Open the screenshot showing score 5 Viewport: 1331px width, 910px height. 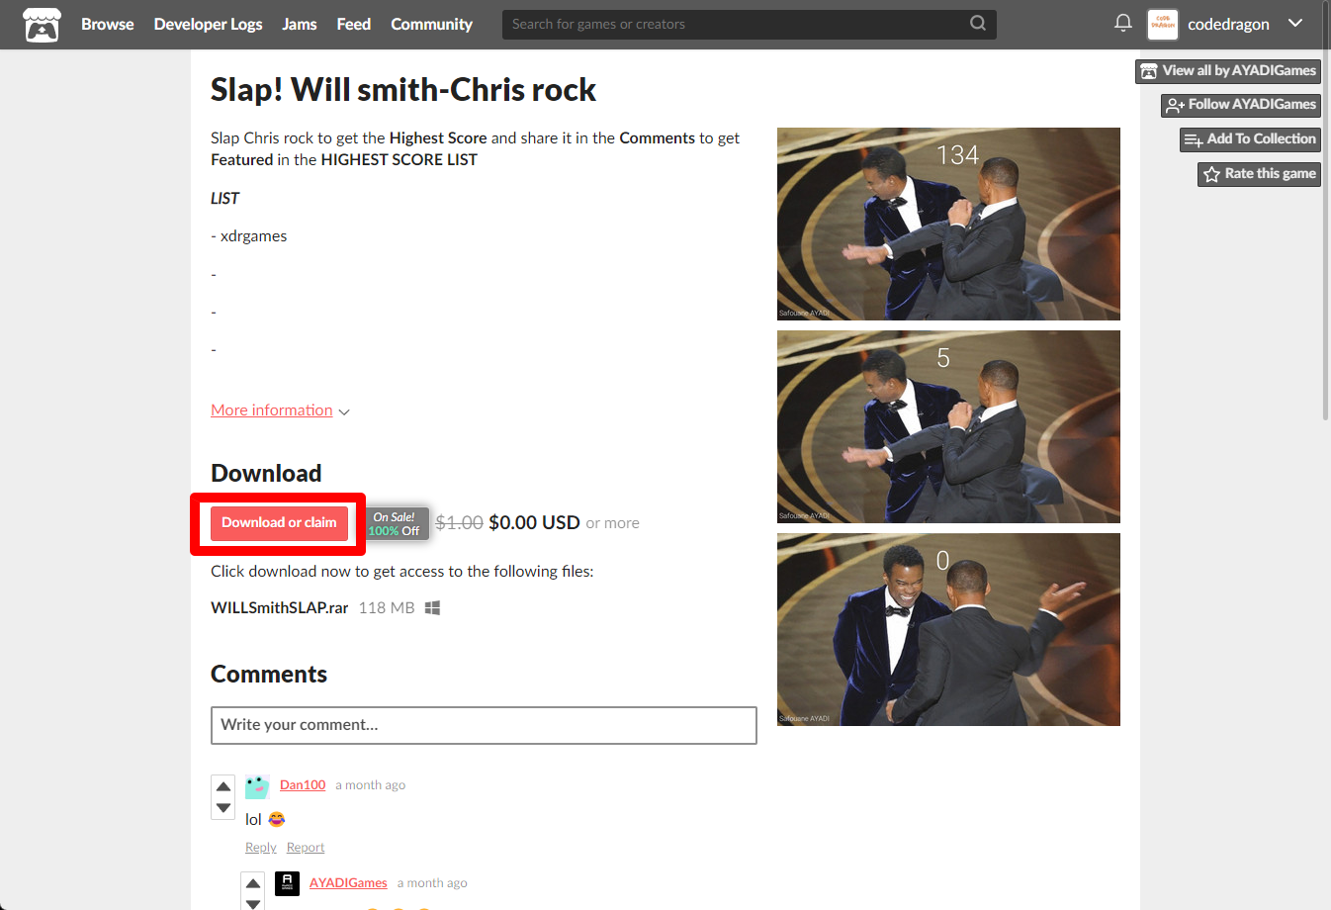948,426
